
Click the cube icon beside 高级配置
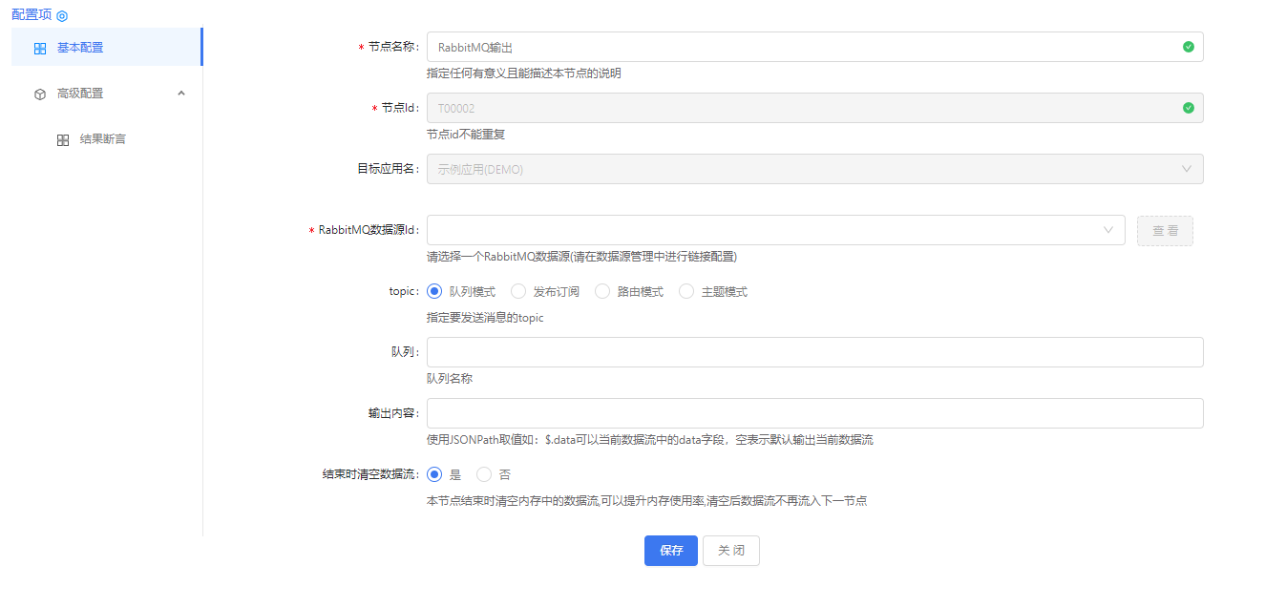40,94
